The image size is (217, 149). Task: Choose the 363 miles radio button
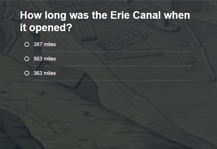click(27, 73)
